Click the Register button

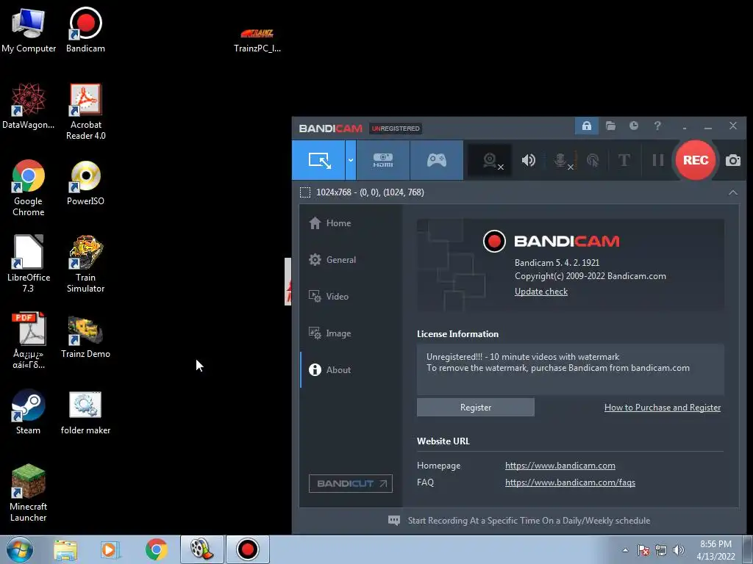[476, 407]
